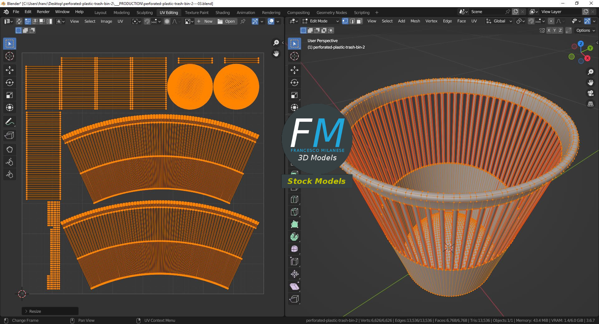The height and width of the screenshot is (324, 599).
Task: Expand the Resize operator panel
Action: (50, 311)
